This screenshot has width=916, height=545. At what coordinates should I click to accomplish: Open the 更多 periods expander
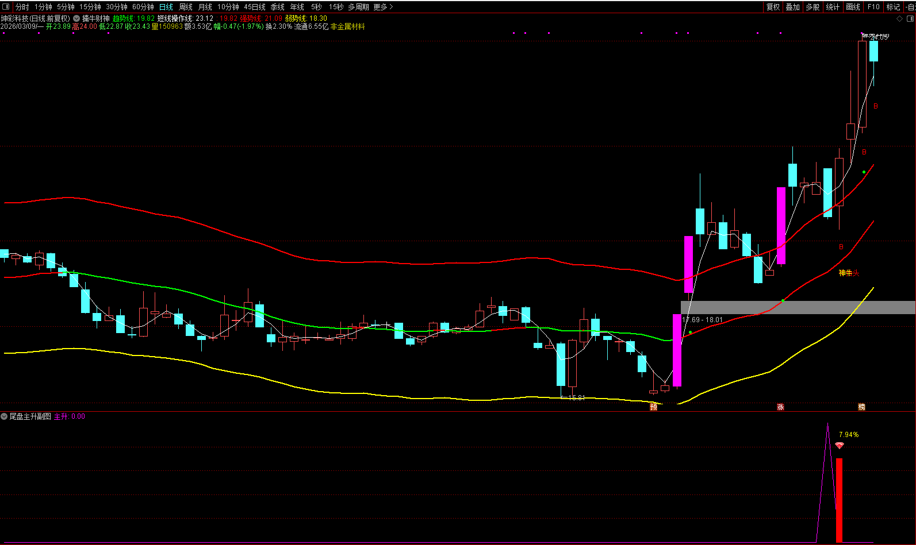[x=383, y=7]
